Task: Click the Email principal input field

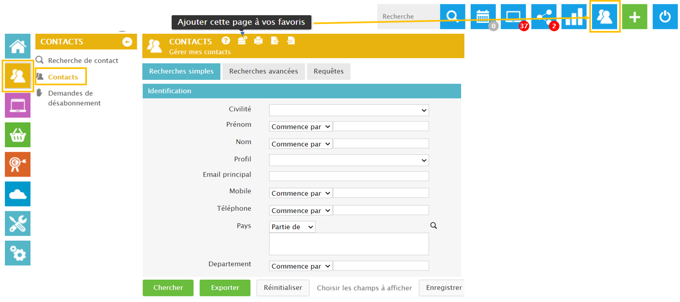Action: pyautogui.click(x=349, y=176)
